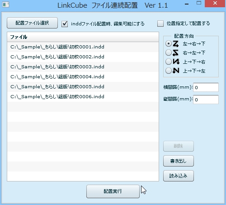226x205 pixels.
Task: Close the LinkCube window
Action: pos(215,3)
